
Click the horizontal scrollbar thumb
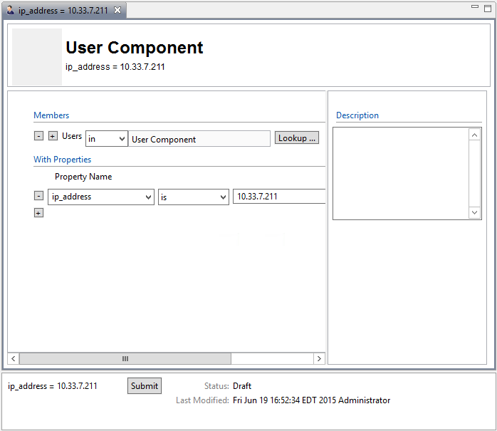tap(125, 359)
